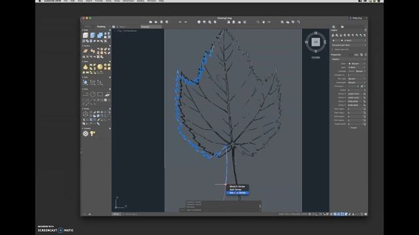Viewport: 419px width, 235px height.
Task: Click the E compass direction on the ViewCube
Action: click(x=325, y=42)
